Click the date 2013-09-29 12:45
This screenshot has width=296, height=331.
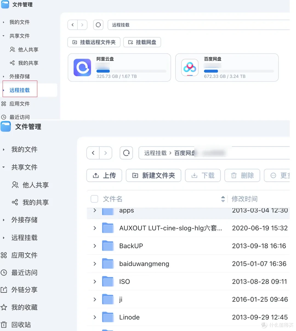(260, 317)
